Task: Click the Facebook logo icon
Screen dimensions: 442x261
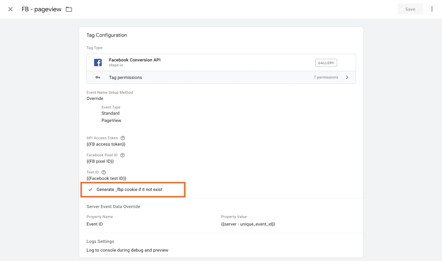Action: (98, 63)
